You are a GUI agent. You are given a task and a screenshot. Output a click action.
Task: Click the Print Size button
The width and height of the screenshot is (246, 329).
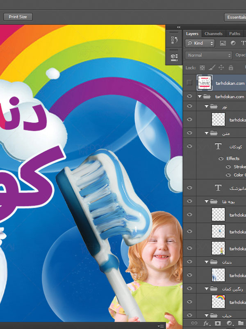18,17
